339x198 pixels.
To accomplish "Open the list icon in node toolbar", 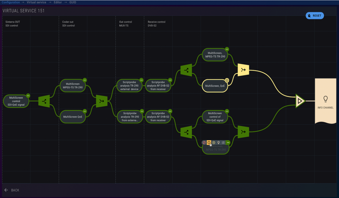I will point(223,143).
